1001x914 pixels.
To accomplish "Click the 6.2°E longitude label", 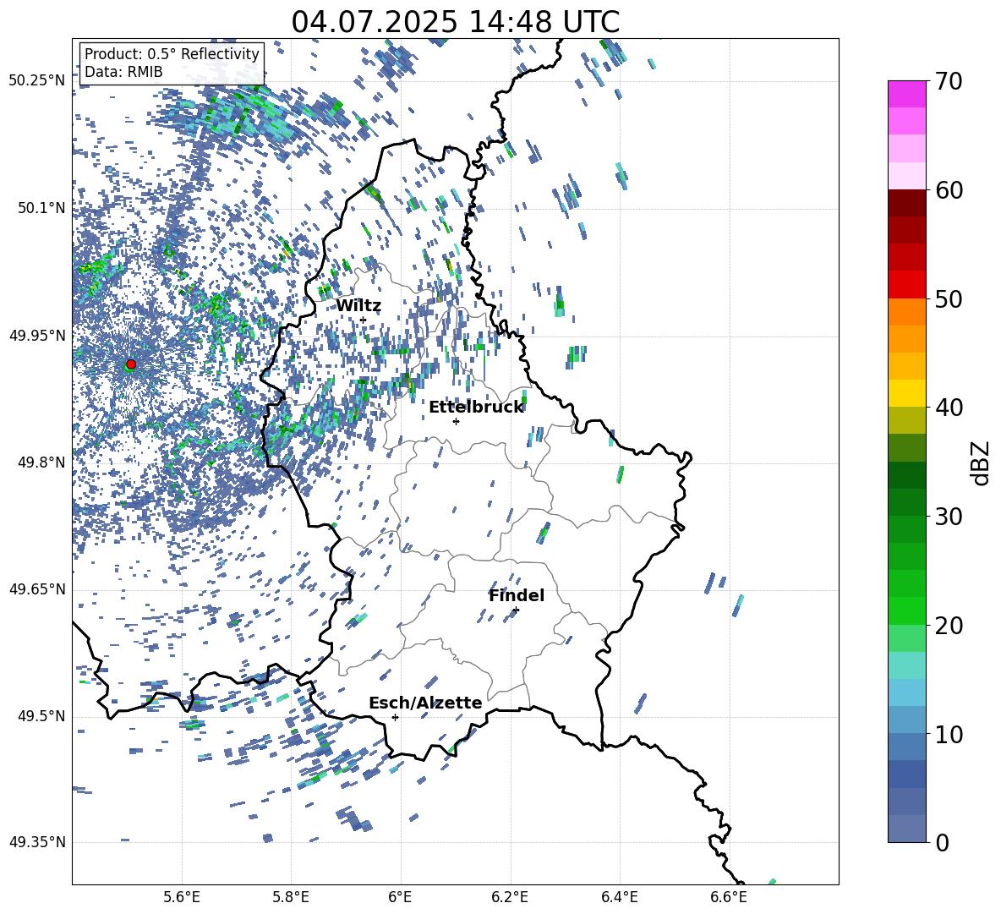I will tap(510, 897).
